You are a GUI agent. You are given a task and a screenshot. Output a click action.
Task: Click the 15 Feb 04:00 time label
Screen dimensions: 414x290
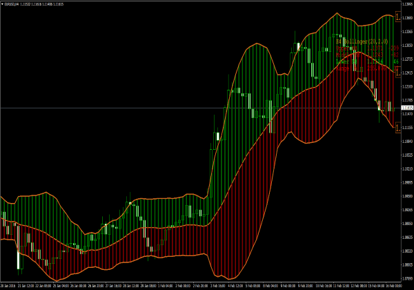coord(376,286)
